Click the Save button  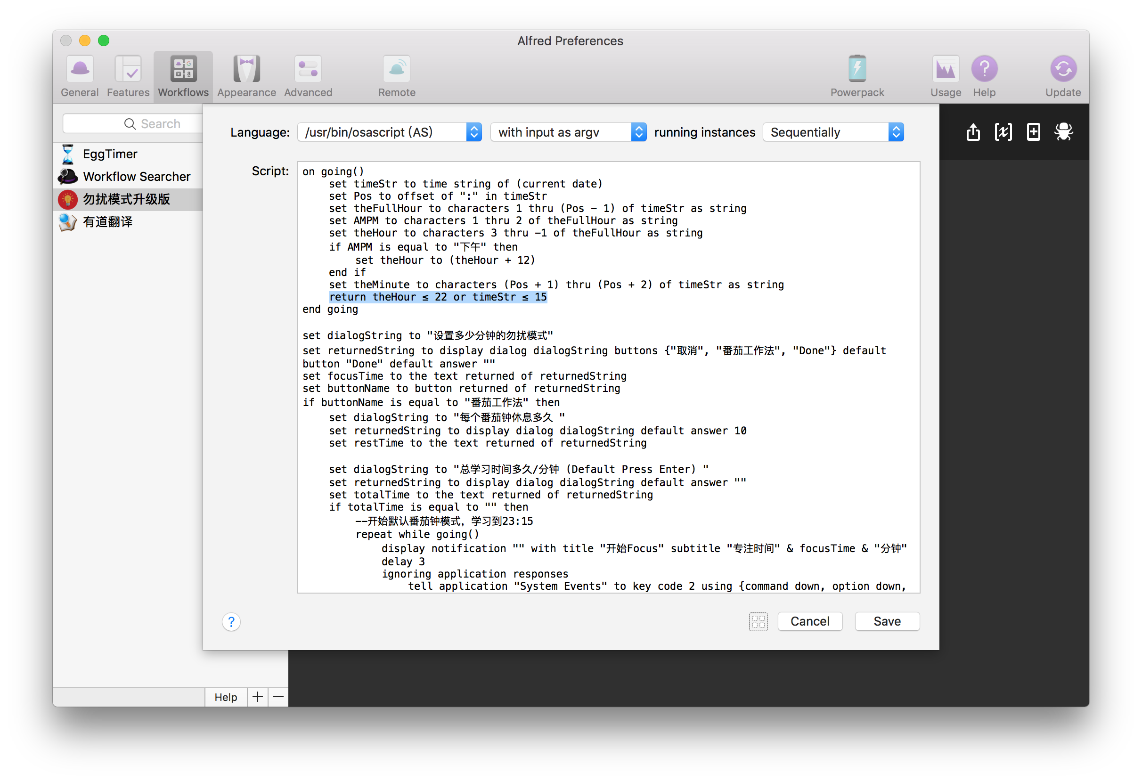pos(887,621)
